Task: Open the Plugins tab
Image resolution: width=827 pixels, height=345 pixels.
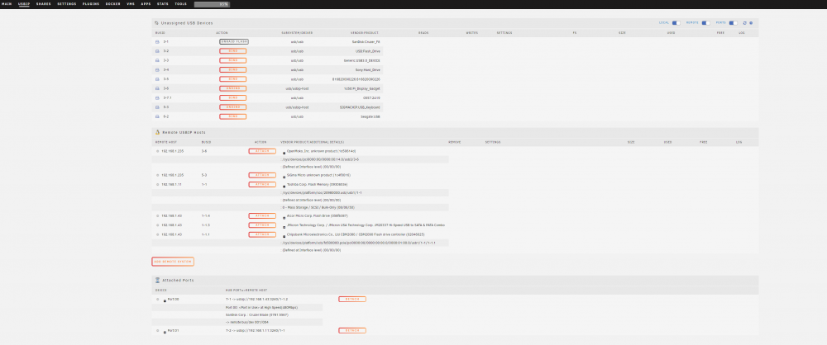Action: point(91,4)
